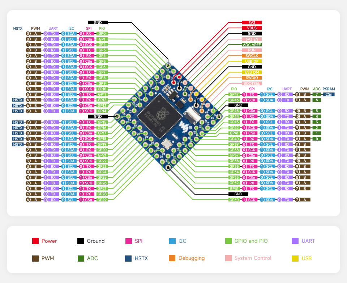Click the Debugging legend entry
Viewport: 347px width, 283px height.
point(187,258)
